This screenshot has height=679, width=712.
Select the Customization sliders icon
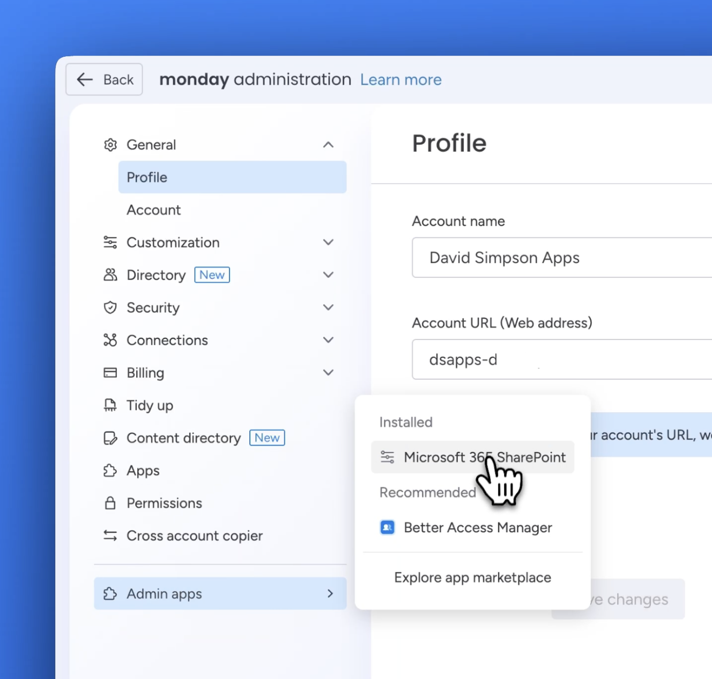(x=110, y=242)
